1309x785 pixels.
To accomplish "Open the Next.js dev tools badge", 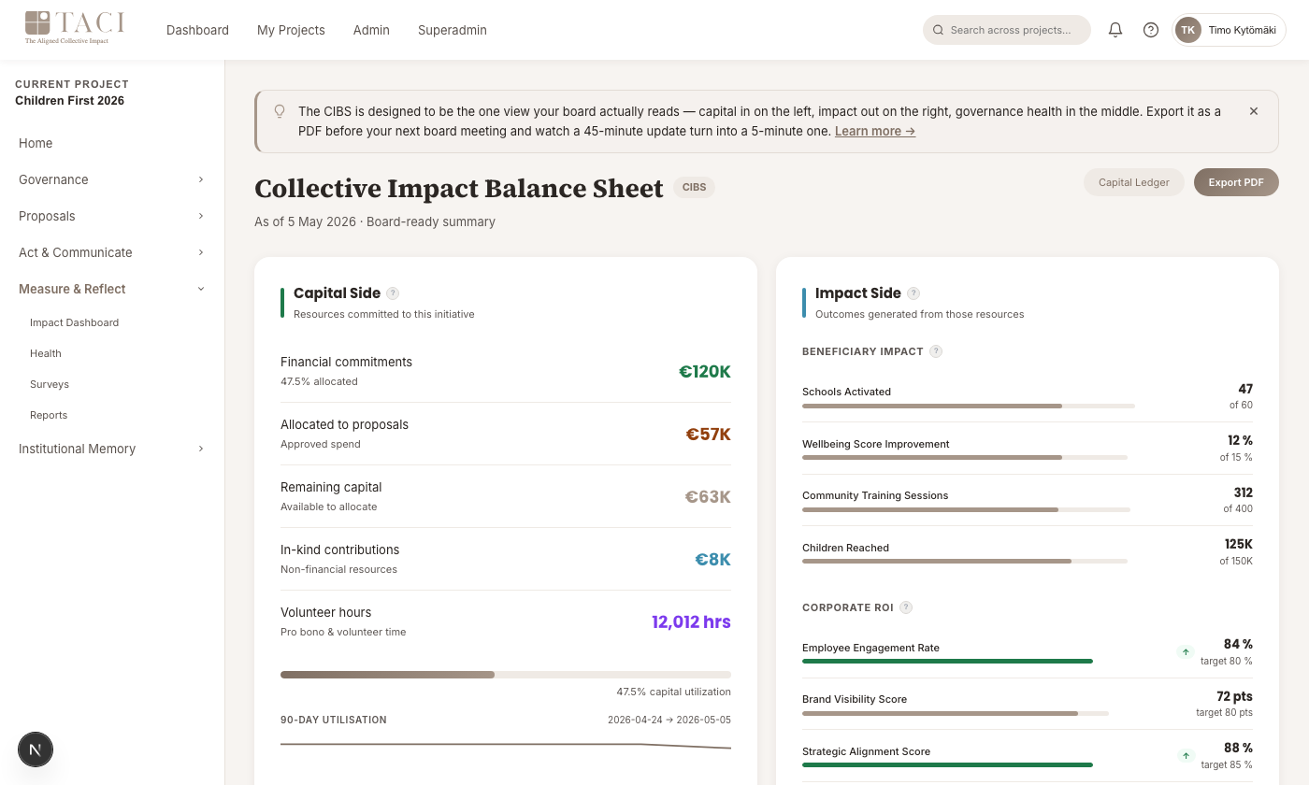I will point(36,749).
